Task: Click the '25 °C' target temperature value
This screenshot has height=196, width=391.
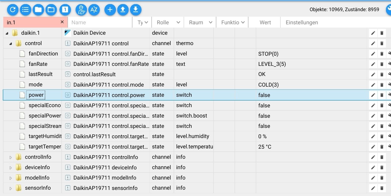Action: (x=265, y=147)
